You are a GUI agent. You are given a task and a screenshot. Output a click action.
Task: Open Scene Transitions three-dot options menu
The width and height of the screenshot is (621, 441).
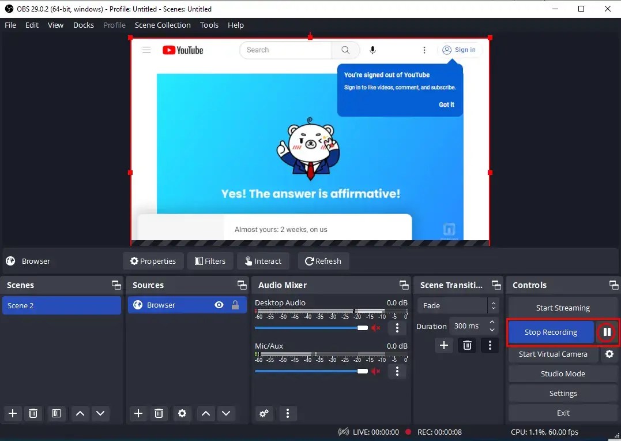click(490, 345)
